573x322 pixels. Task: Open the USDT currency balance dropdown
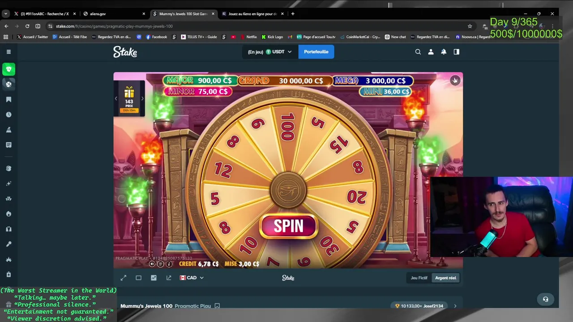[x=269, y=52]
